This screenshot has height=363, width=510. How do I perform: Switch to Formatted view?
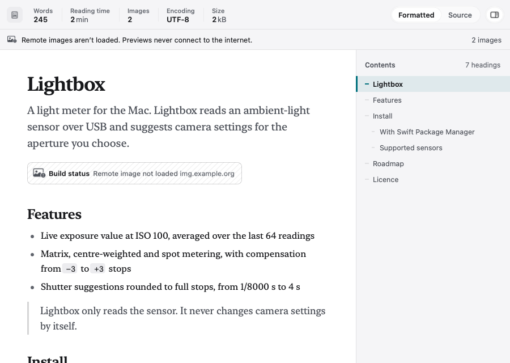[416, 15]
